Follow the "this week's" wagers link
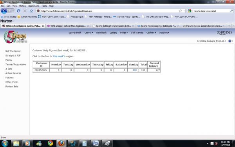Screen dimensions: 235x147 click(59, 56)
